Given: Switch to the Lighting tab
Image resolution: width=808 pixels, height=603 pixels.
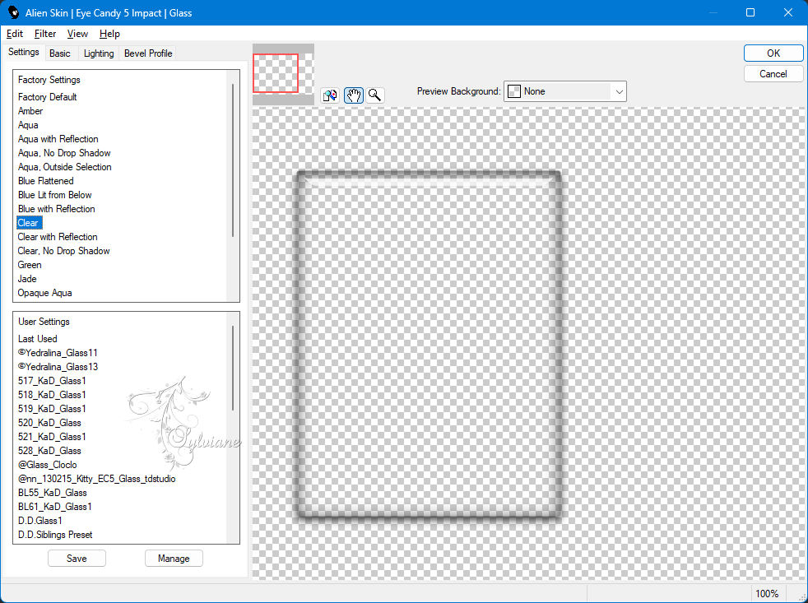Looking at the screenshot, I should (99, 53).
